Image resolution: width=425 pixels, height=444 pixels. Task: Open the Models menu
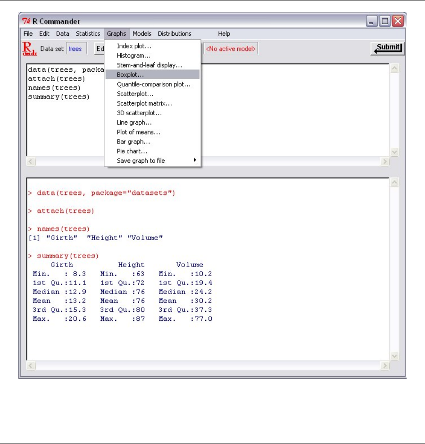pyautogui.click(x=142, y=34)
